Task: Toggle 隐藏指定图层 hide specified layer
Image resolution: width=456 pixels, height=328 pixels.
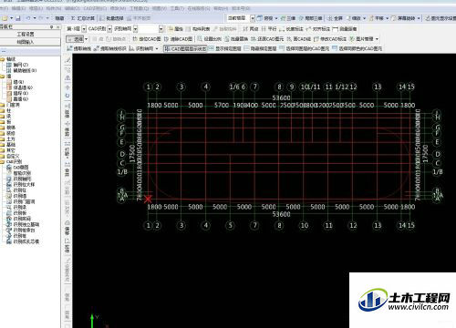Action: coord(260,48)
